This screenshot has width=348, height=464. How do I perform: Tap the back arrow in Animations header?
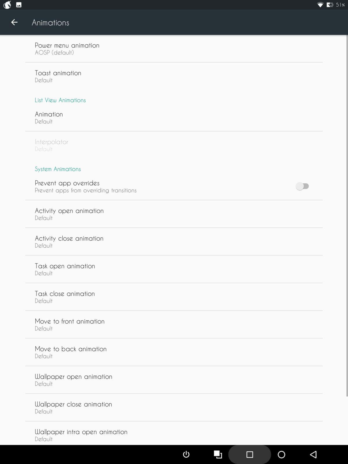coord(14,22)
